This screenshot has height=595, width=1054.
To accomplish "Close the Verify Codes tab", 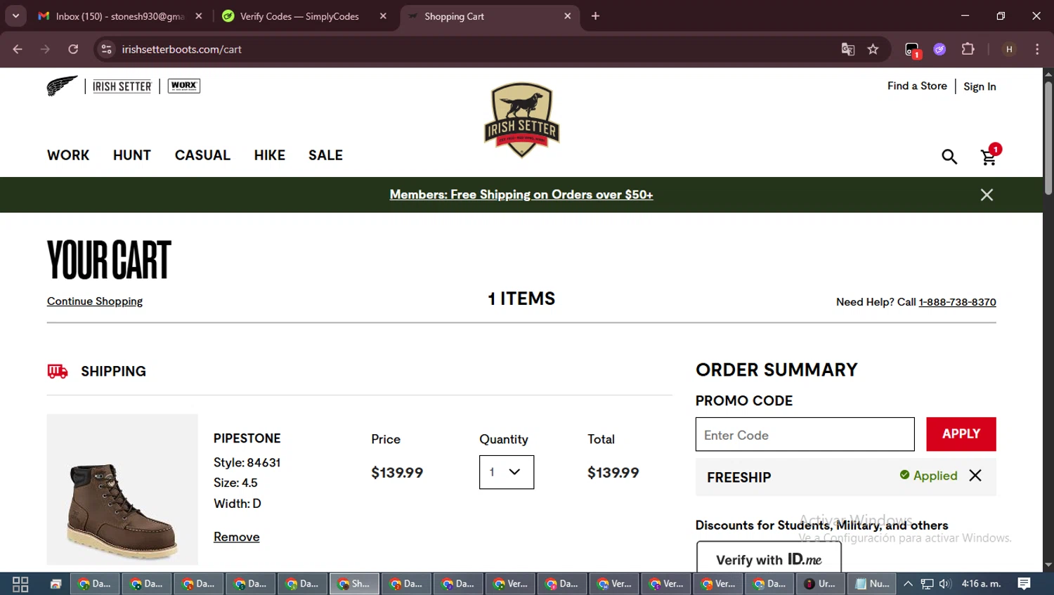I will tap(383, 16).
